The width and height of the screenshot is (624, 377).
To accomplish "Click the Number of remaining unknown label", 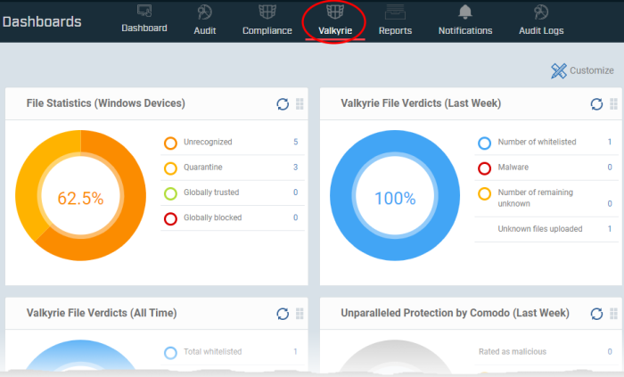I will (536, 198).
